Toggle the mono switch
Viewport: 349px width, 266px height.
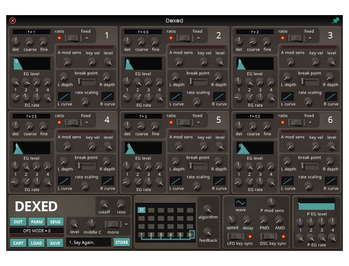[113, 224]
